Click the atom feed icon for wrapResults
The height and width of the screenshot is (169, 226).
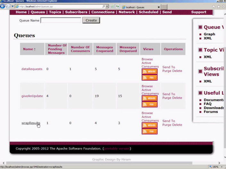149,125
